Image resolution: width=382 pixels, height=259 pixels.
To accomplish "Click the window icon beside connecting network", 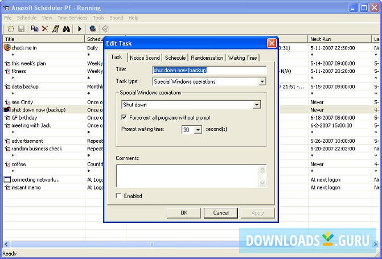I will click(7, 179).
